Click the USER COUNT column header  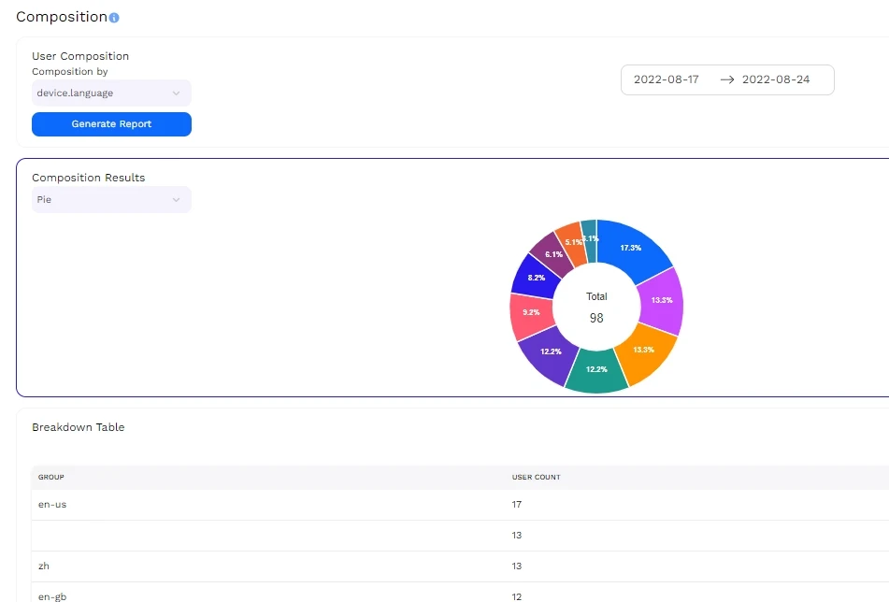pos(536,478)
